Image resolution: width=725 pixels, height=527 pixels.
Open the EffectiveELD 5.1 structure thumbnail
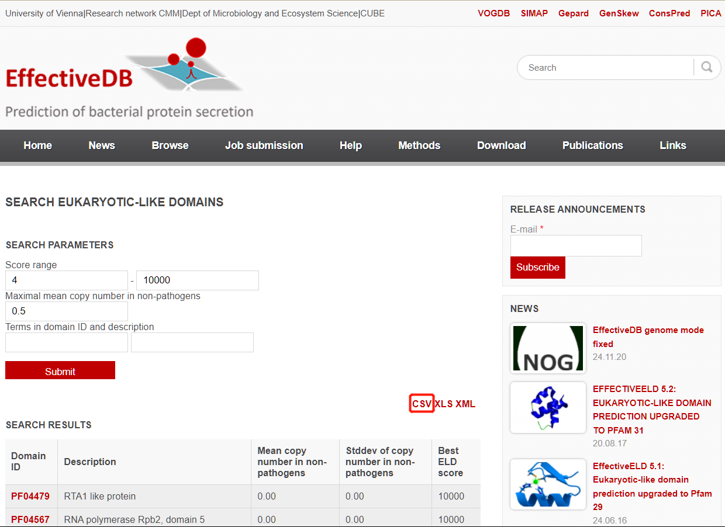(548, 484)
